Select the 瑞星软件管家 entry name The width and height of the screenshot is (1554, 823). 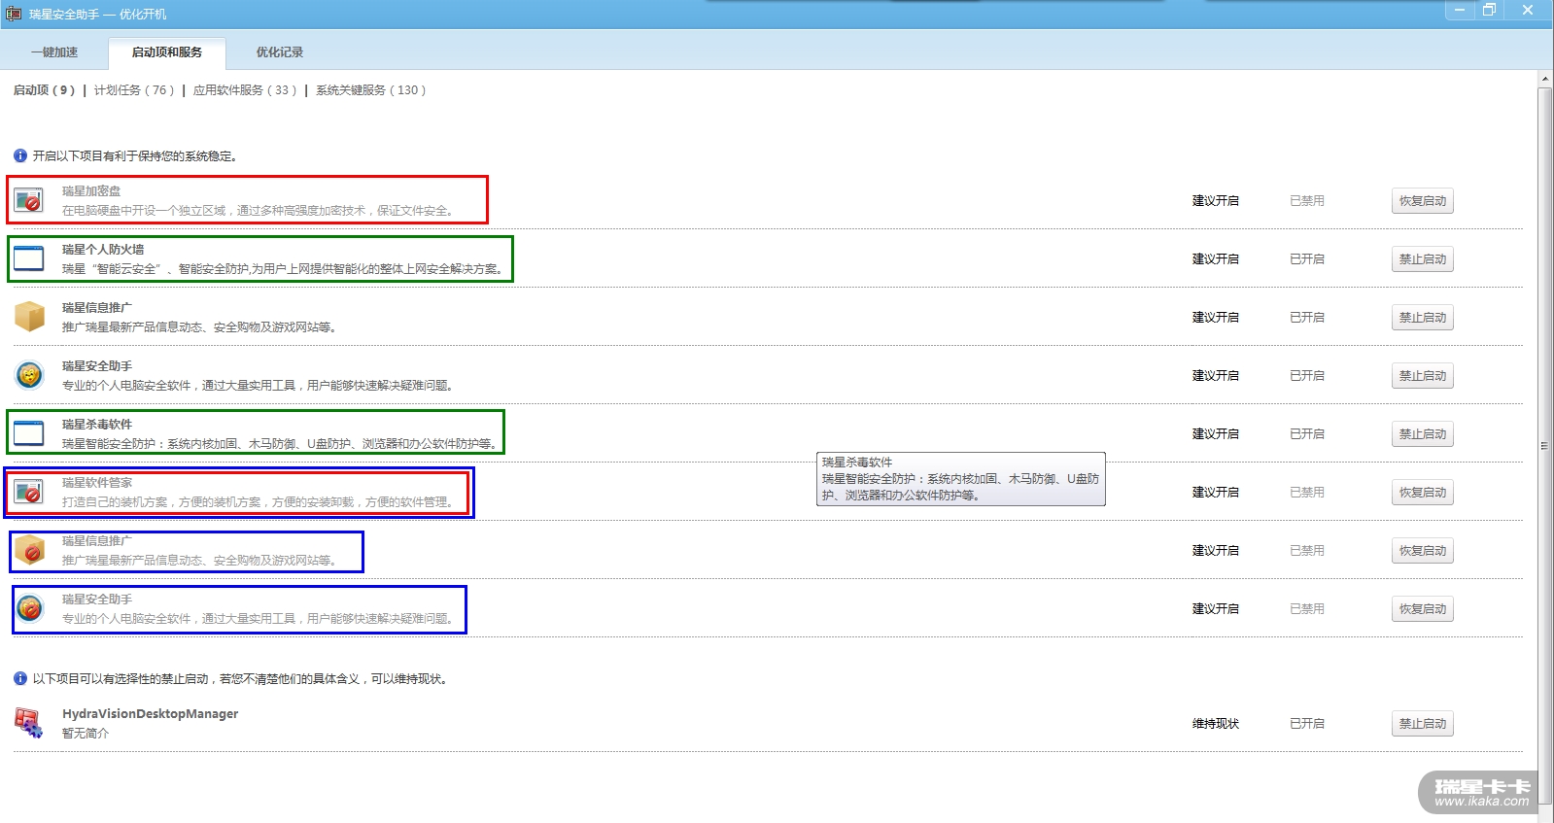[x=97, y=483]
